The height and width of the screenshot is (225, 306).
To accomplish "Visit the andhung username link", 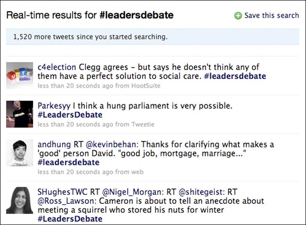I will click(x=54, y=145).
